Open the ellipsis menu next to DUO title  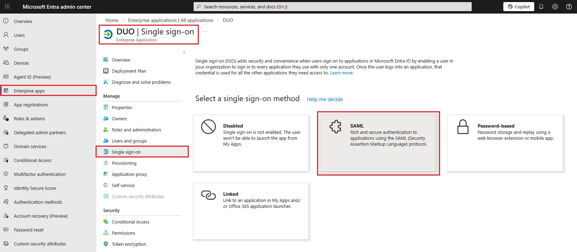tap(205, 32)
